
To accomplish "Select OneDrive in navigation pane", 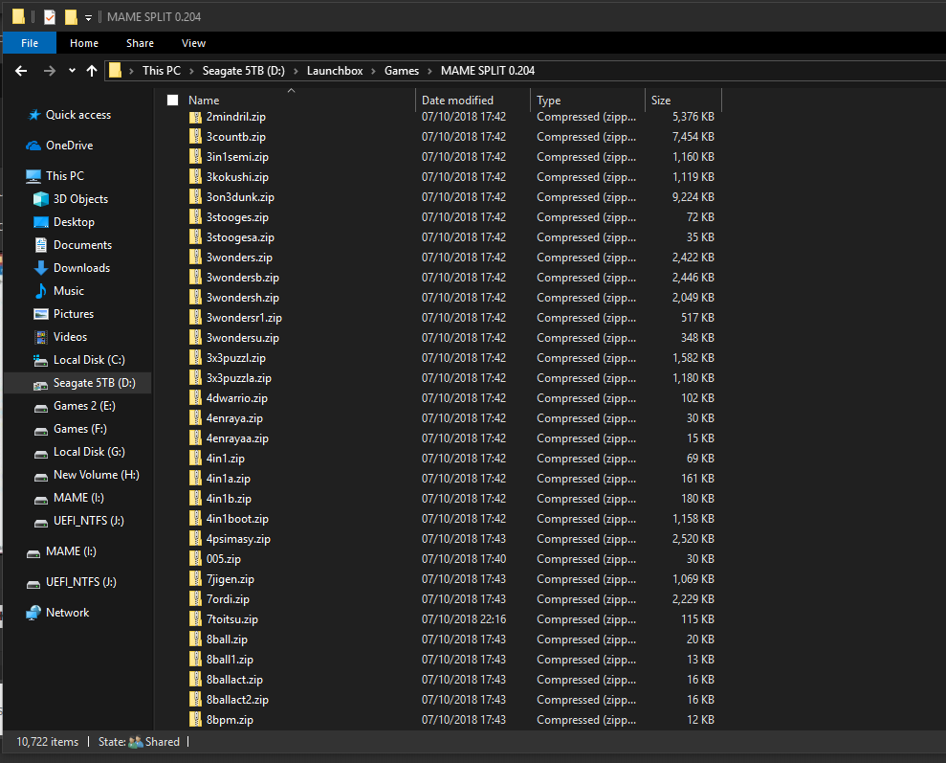I will 70,146.
